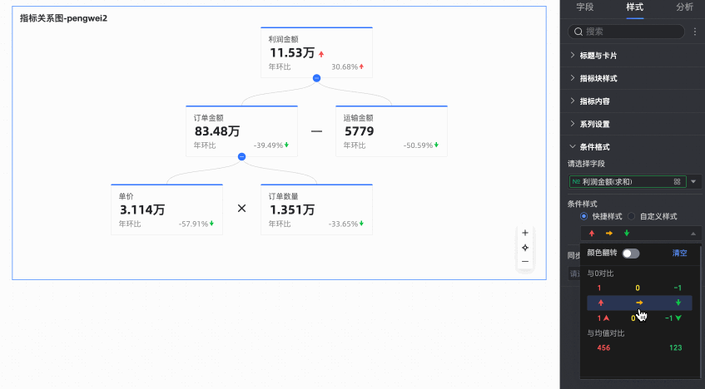Select orange right arrow in highlighted preset row
This screenshot has width=705, height=389.
[x=639, y=303]
